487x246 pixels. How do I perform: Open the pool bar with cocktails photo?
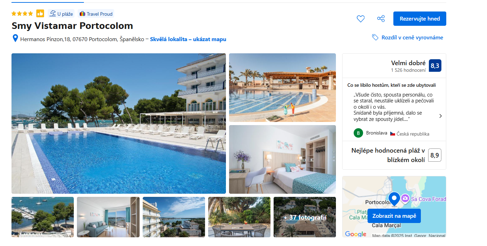click(282, 87)
